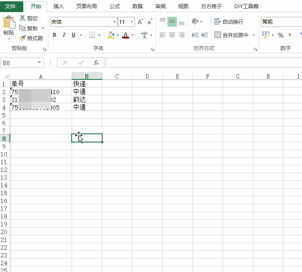Align cell text right
302x272 pixels.
pyautogui.click(x=182, y=35)
